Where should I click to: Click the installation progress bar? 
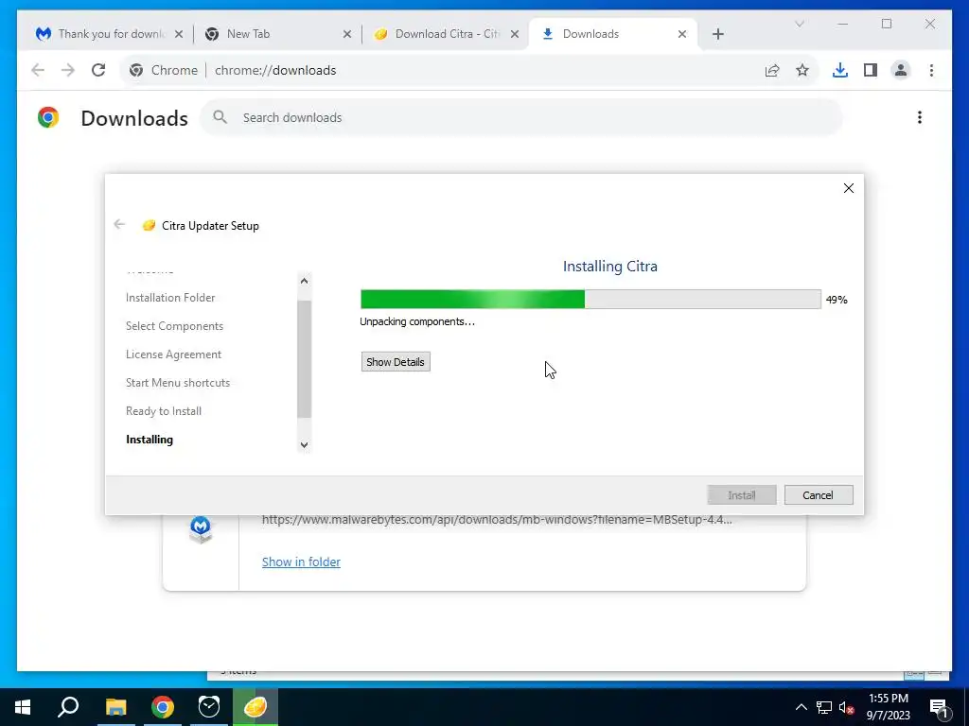[x=590, y=300]
